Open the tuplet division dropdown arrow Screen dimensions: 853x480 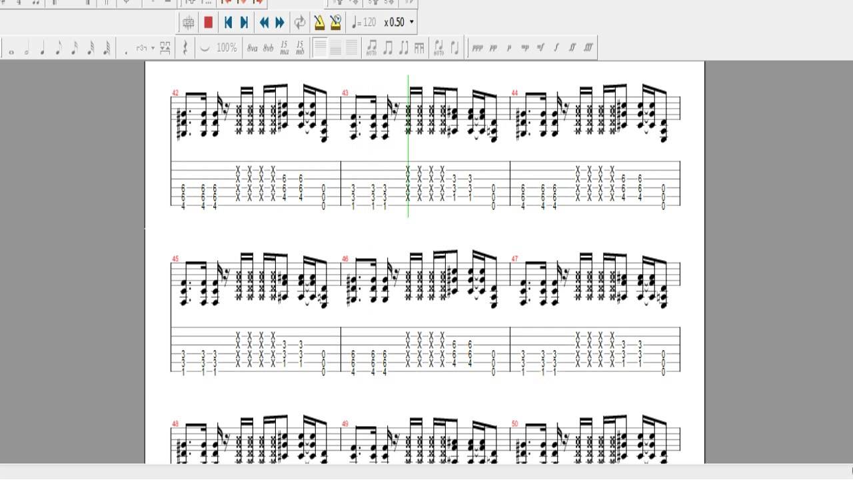point(153,48)
